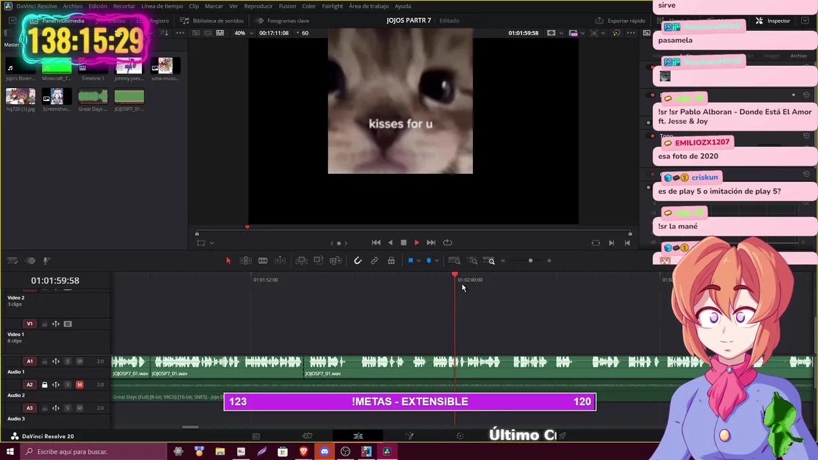Screen dimensions: 818x460
Task: Open the Ayuda menu
Action: point(403,6)
